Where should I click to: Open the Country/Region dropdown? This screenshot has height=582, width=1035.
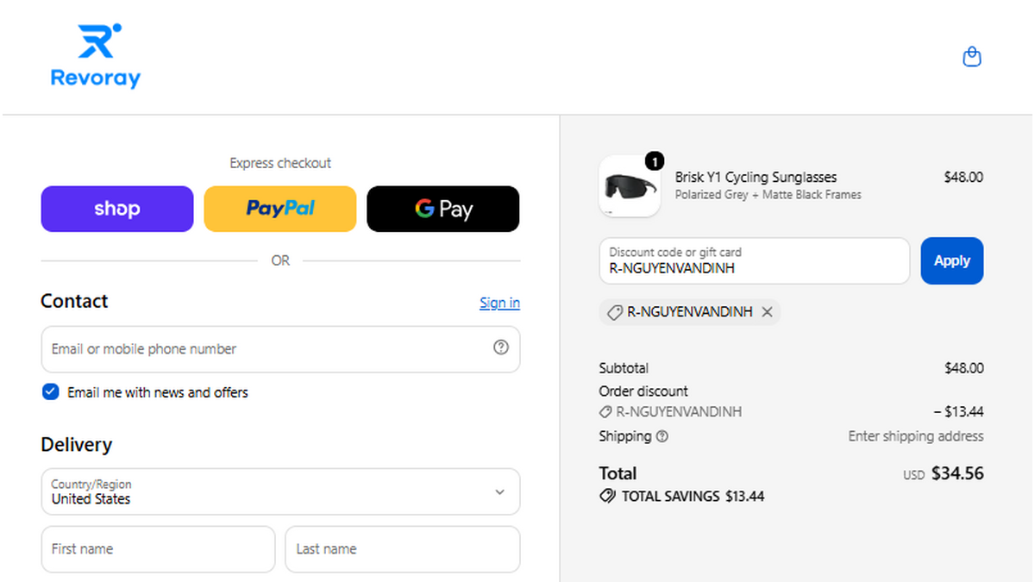[x=280, y=491]
